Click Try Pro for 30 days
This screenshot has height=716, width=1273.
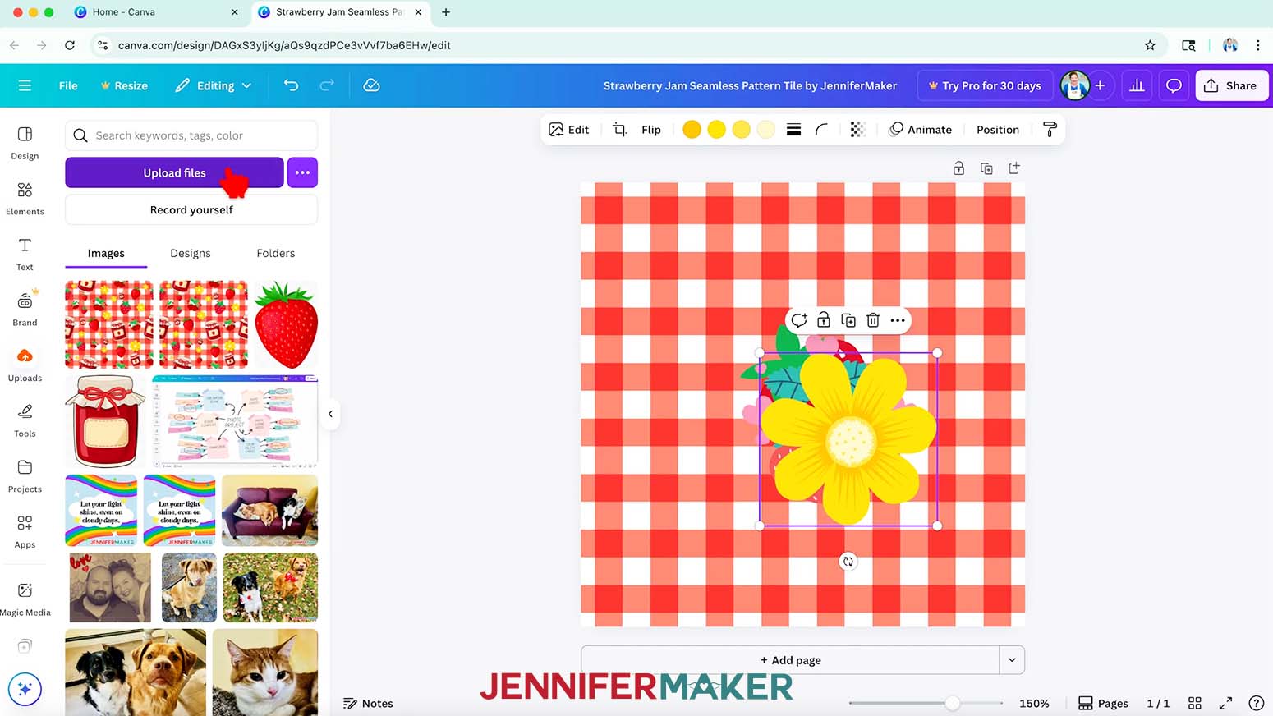click(x=985, y=85)
